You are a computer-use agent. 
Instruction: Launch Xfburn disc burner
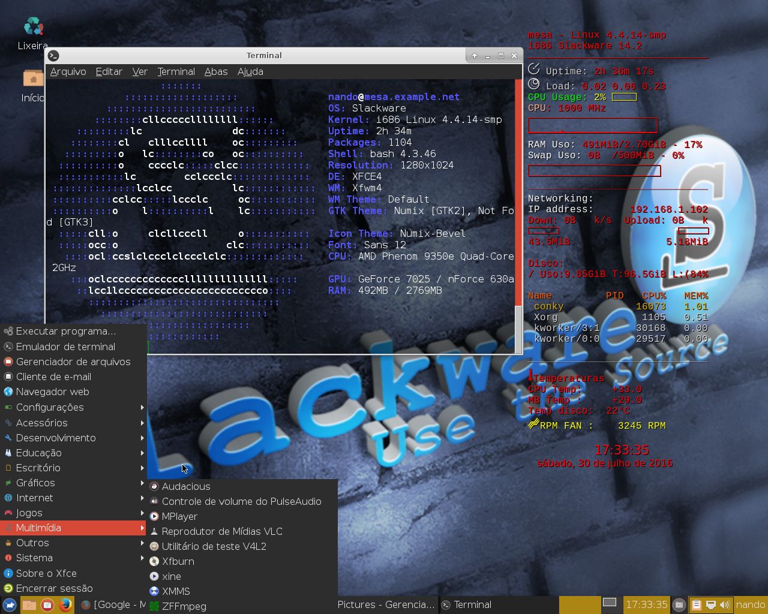tap(242, 561)
